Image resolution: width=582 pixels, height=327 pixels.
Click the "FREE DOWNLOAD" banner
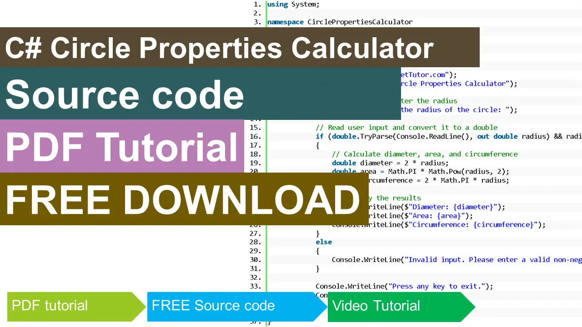pos(184,199)
